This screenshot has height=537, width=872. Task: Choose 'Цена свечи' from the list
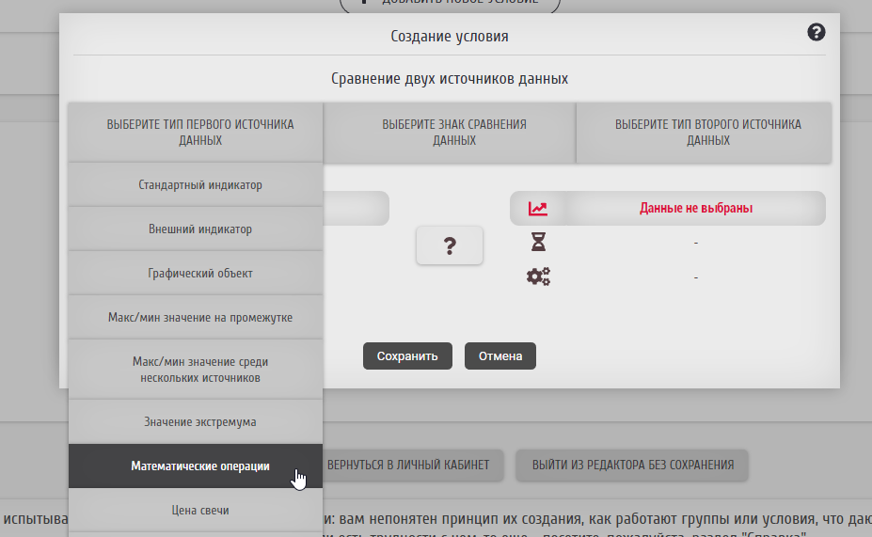coord(199,511)
